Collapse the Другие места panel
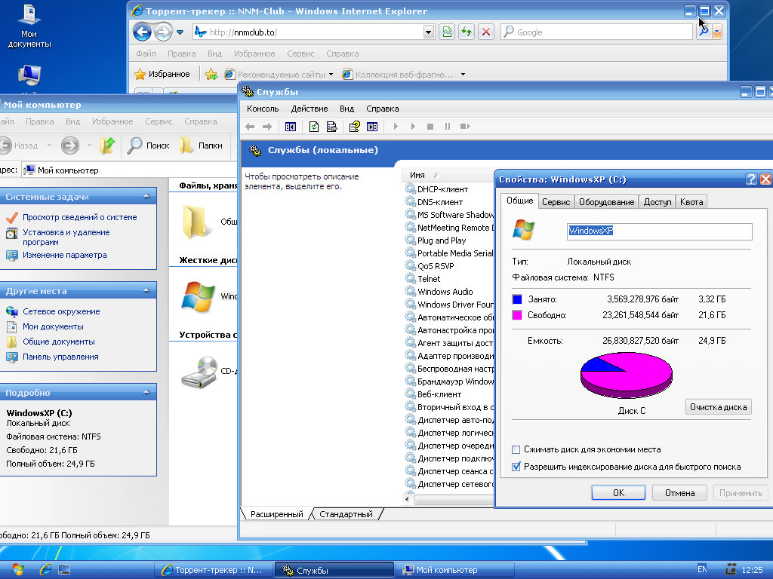773x579 pixels. 146,291
